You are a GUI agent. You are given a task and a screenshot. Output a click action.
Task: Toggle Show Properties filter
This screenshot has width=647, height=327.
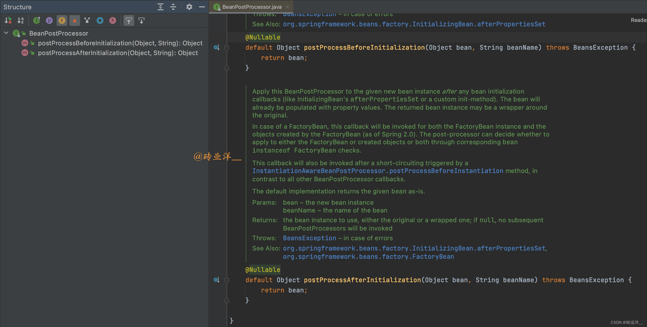(49, 20)
